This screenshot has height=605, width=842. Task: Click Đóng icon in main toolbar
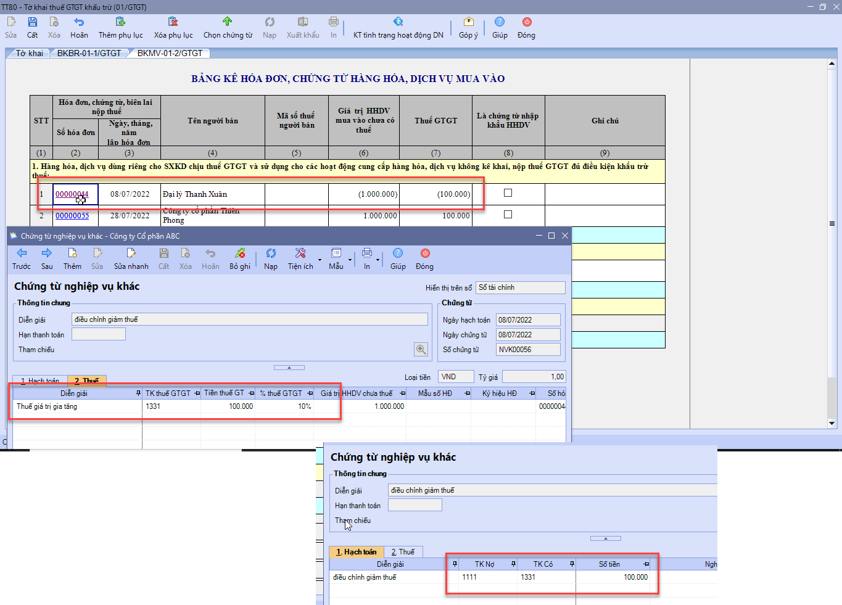(527, 22)
